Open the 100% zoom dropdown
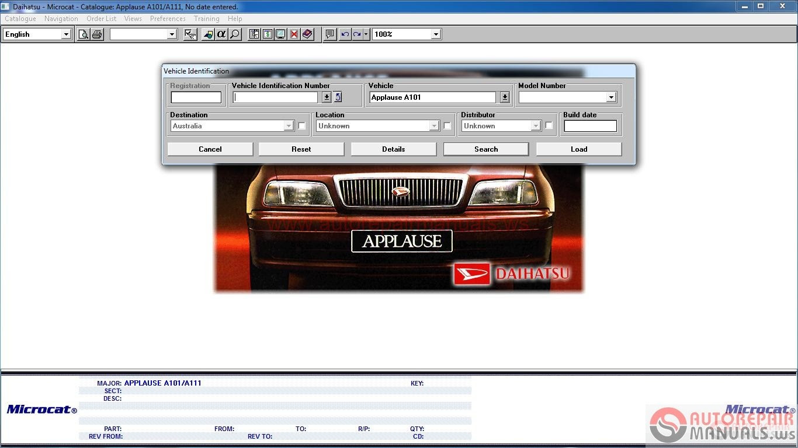 click(436, 34)
